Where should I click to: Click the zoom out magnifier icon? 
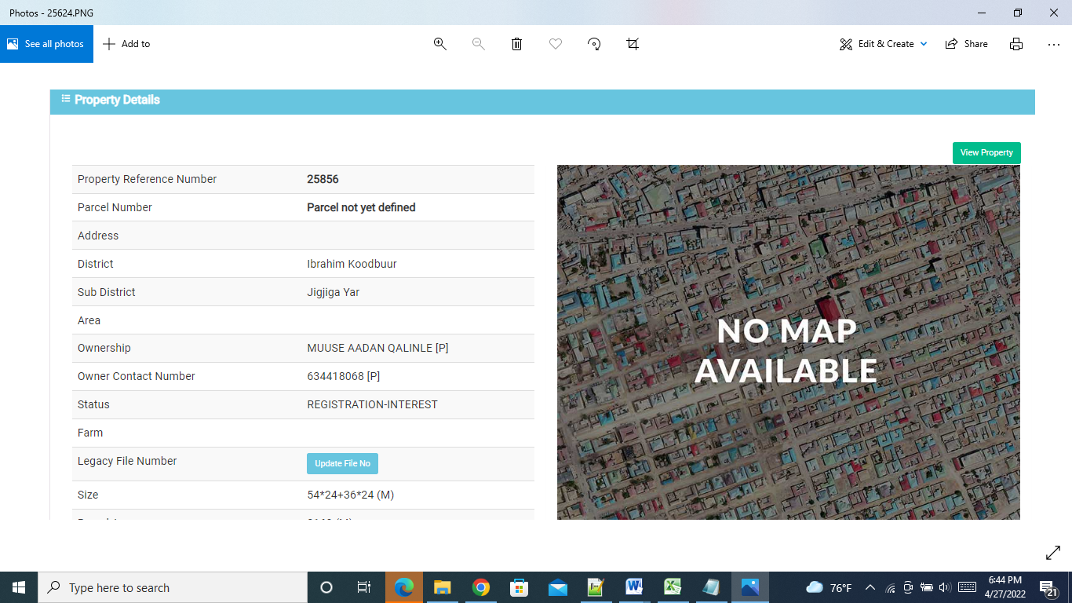[478, 44]
